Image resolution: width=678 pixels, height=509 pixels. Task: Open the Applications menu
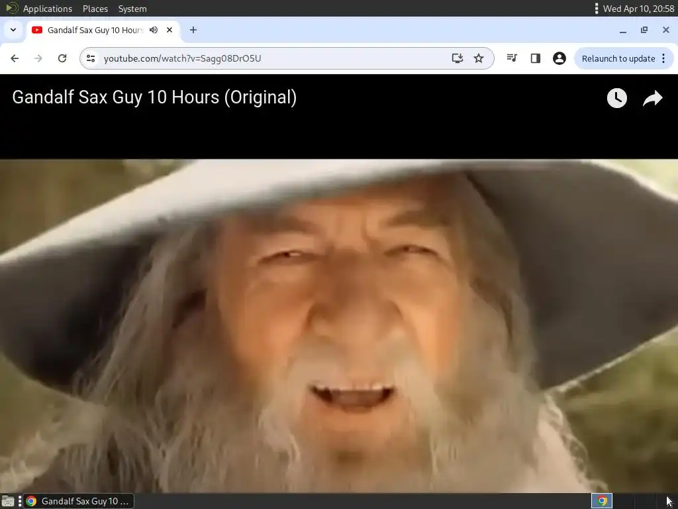48,9
